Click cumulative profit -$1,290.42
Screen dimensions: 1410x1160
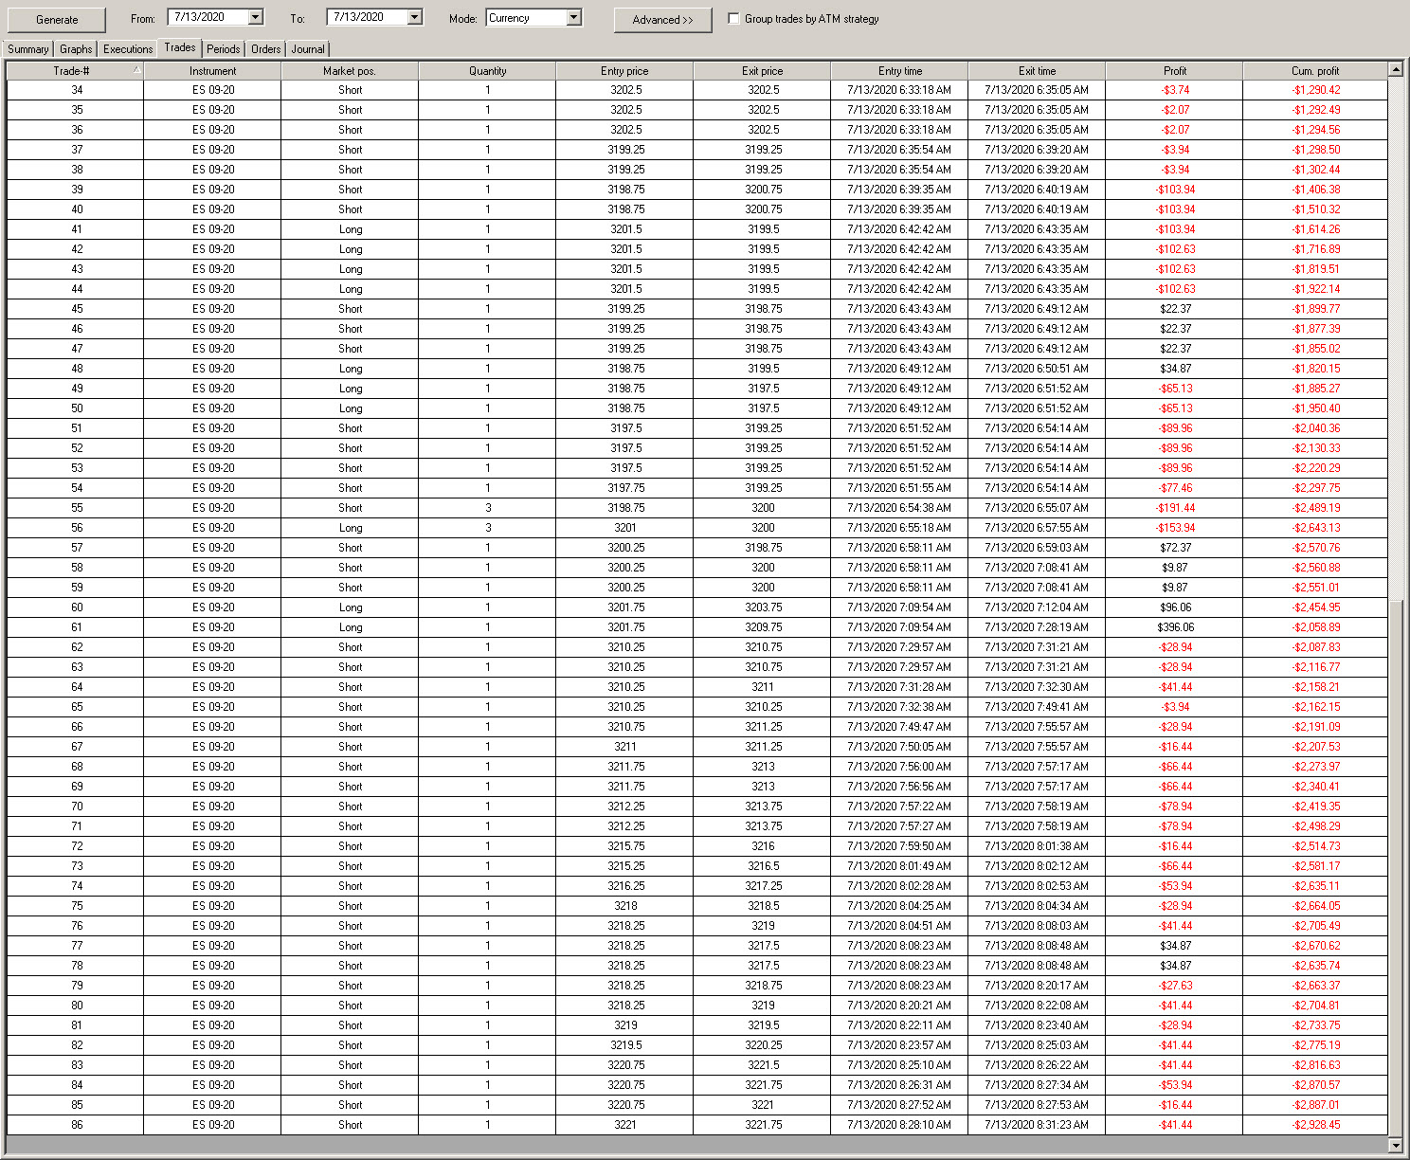pyautogui.click(x=1315, y=90)
